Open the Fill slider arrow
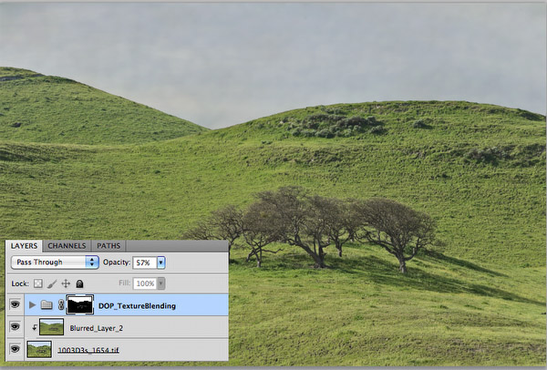The height and width of the screenshot is (370, 547). [x=161, y=283]
